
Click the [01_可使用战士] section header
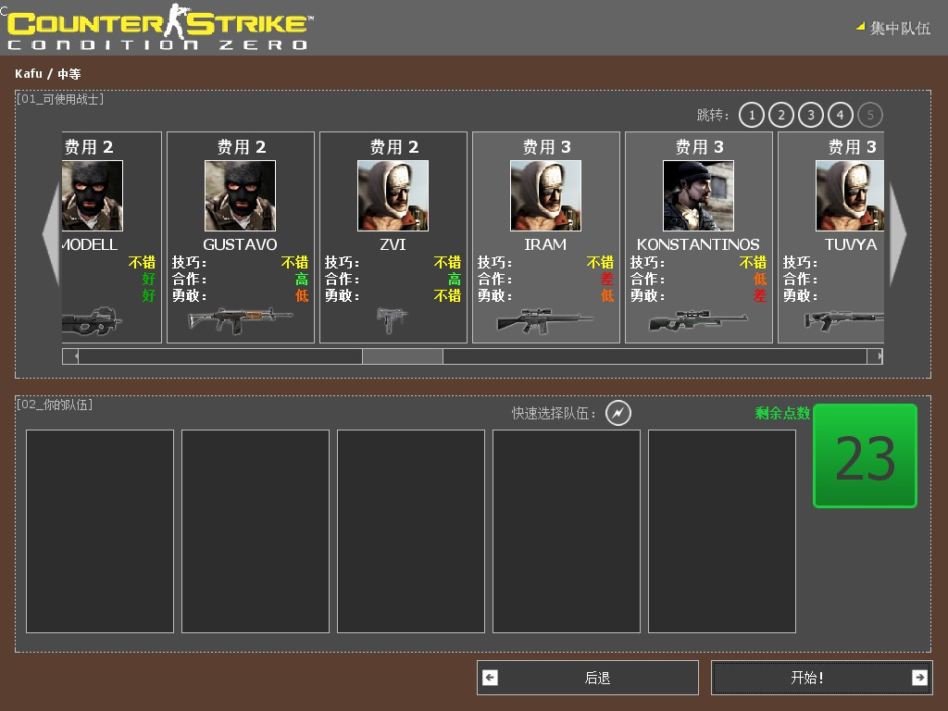point(60,98)
